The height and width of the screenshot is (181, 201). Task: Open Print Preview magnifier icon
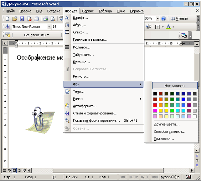click(x=53, y=19)
